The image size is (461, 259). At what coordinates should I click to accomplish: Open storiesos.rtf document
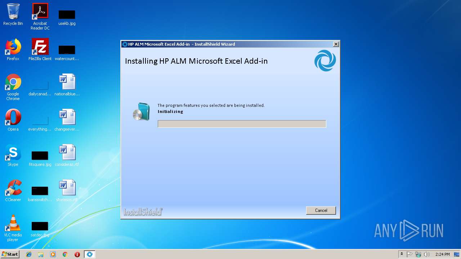tap(67, 191)
